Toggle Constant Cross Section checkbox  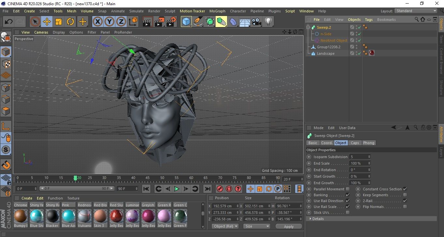pos(405,189)
